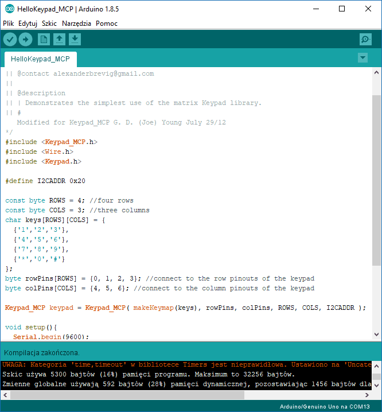This screenshot has width=382, height=412.
Task: Open the Narzędzia menu
Action: (x=76, y=24)
